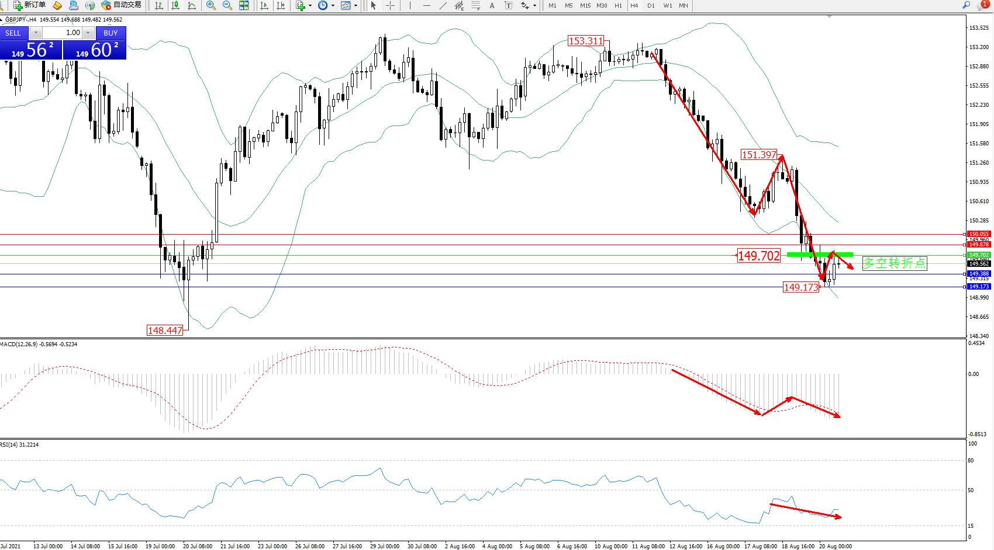Select the crosshair tool
The image size is (994, 550).
(x=390, y=5)
